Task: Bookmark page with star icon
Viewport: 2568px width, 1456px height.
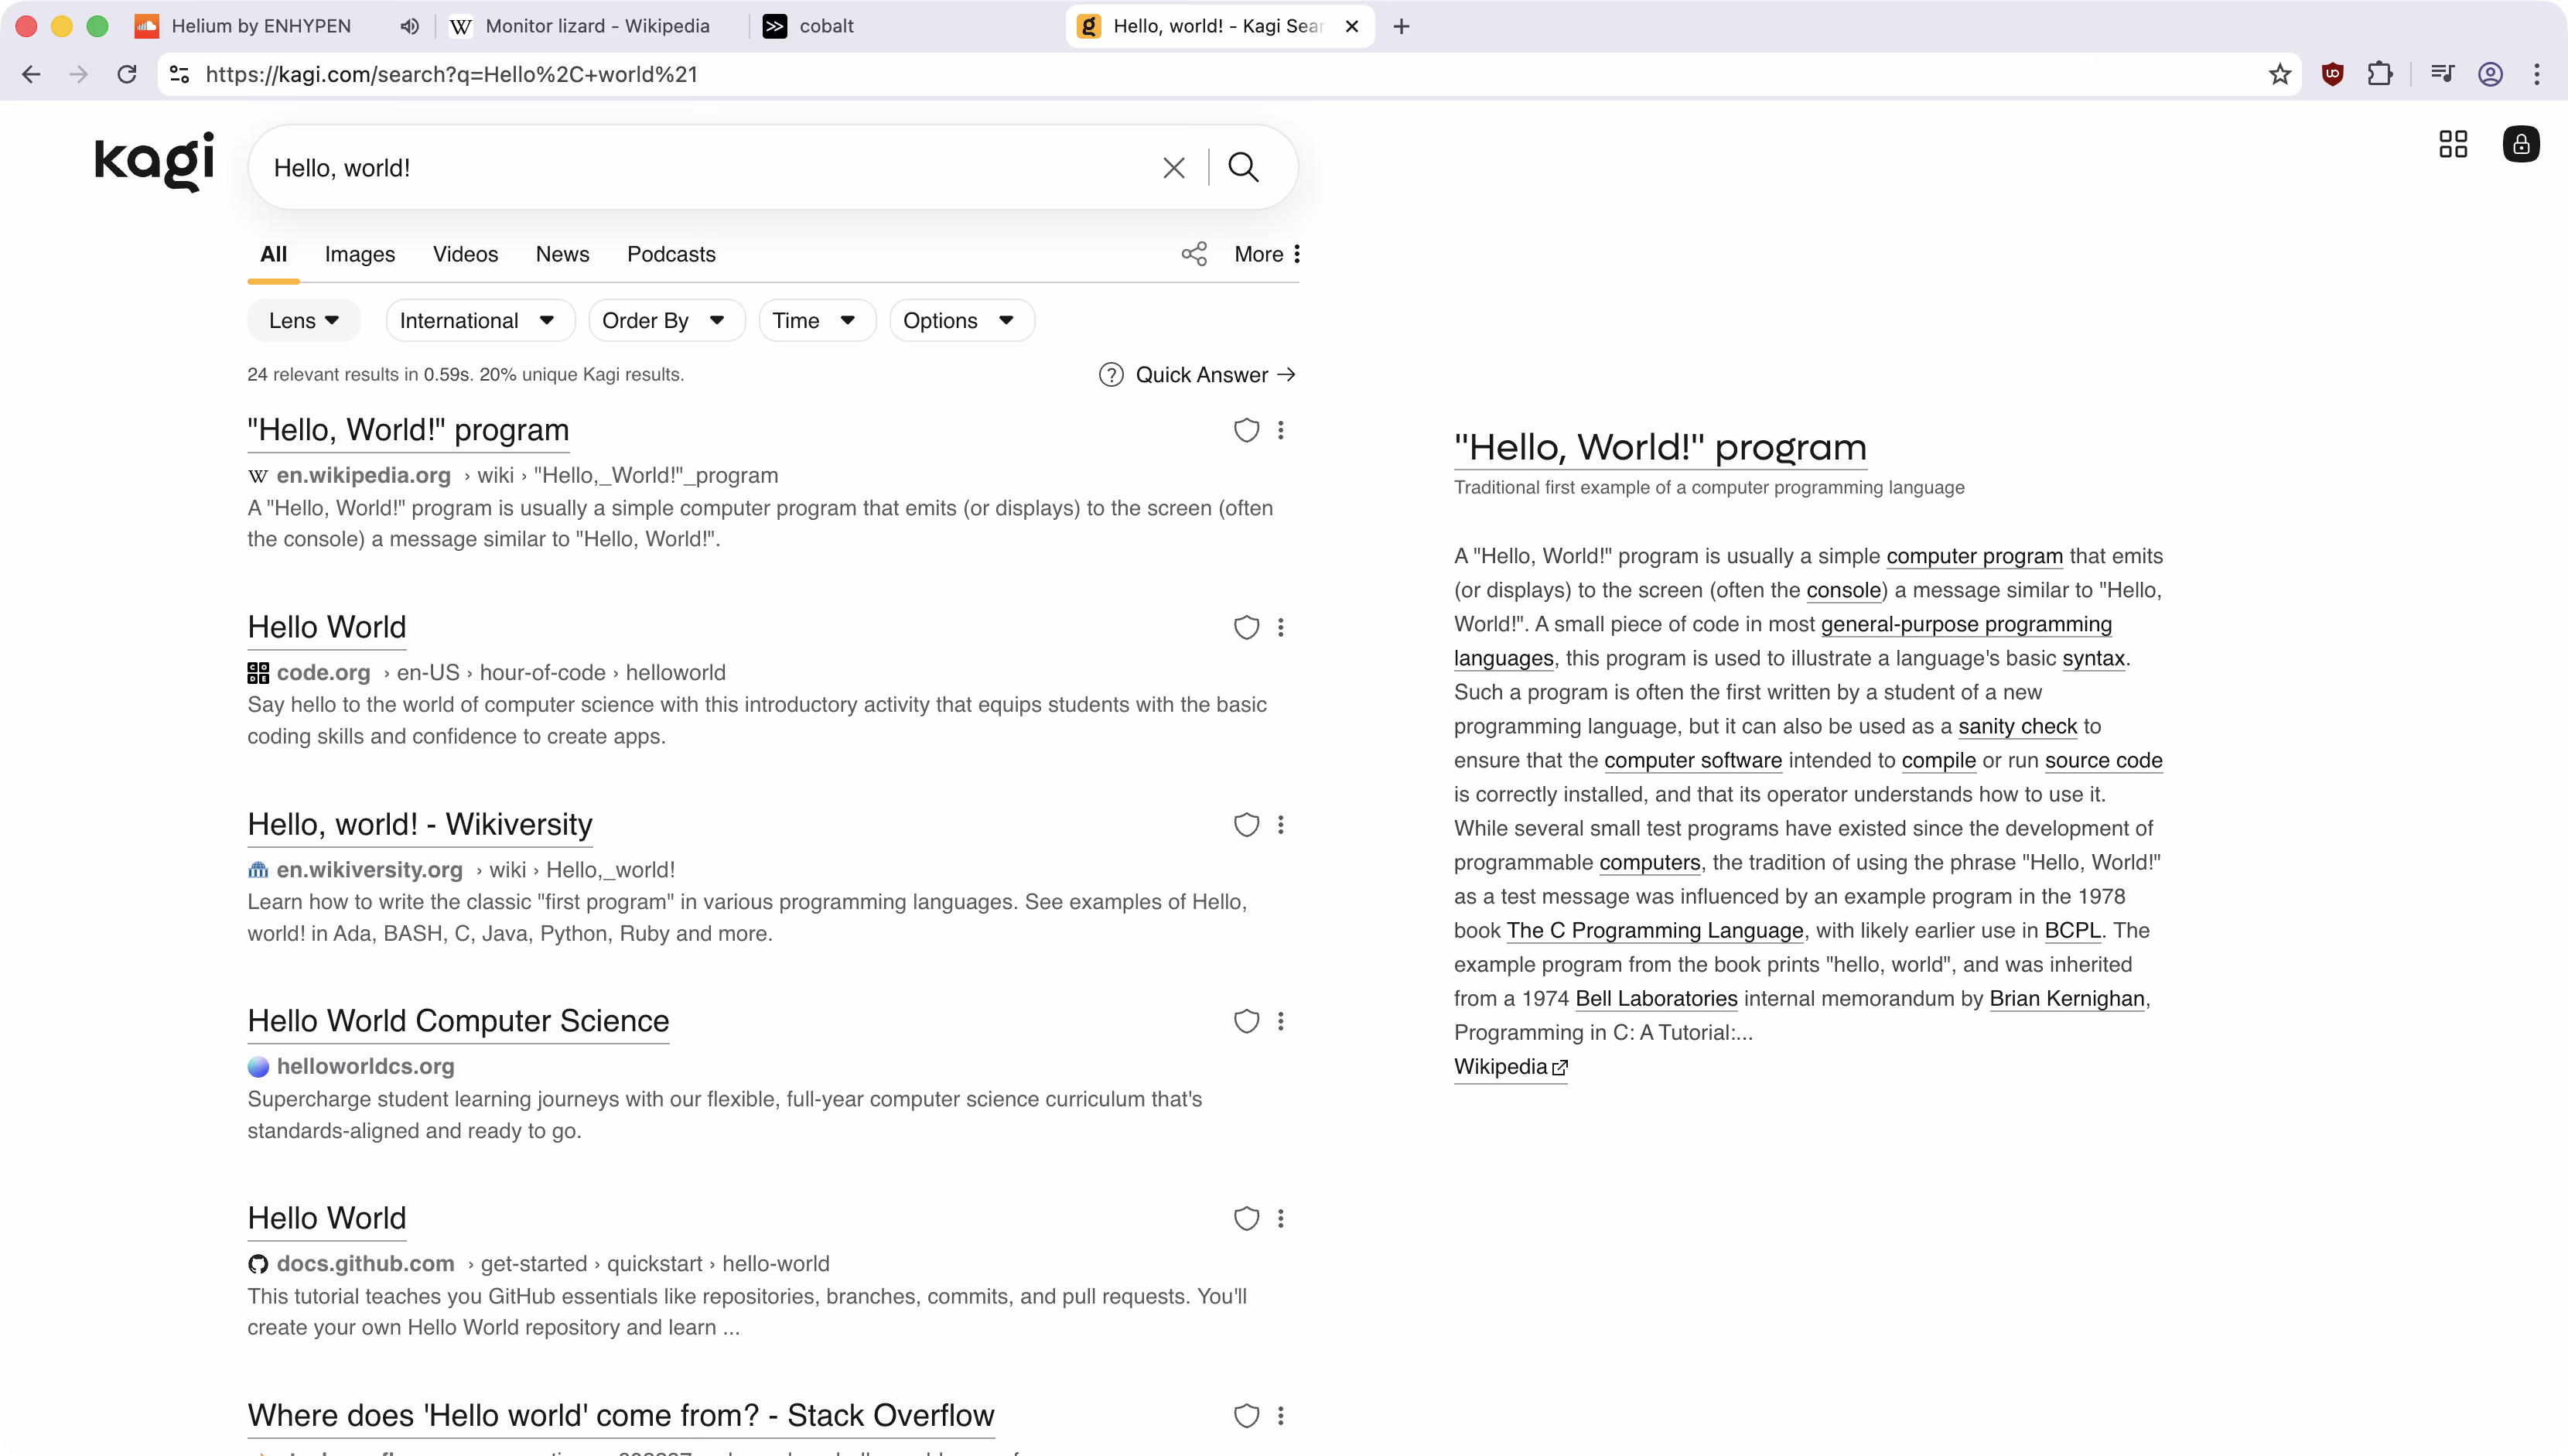Action: point(2279,74)
